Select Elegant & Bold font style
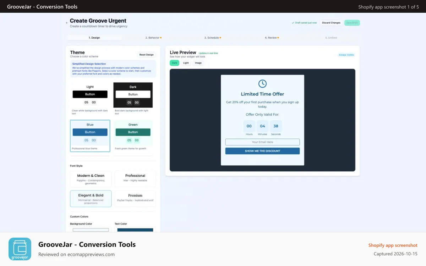The height and width of the screenshot is (266, 426). pos(91,199)
